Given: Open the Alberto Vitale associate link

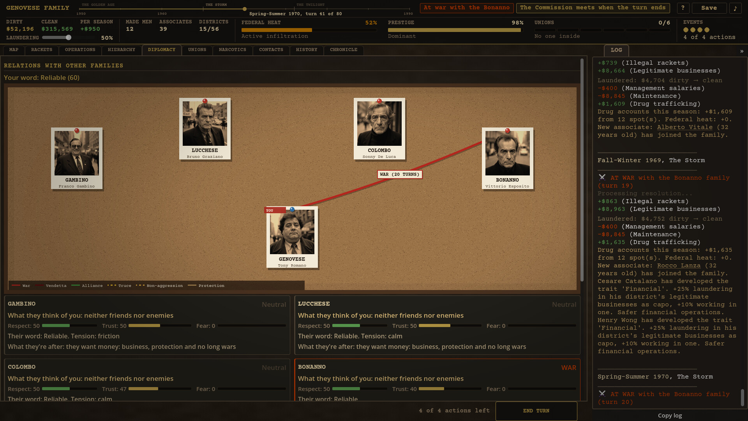Looking at the screenshot, I should (685, 127).
